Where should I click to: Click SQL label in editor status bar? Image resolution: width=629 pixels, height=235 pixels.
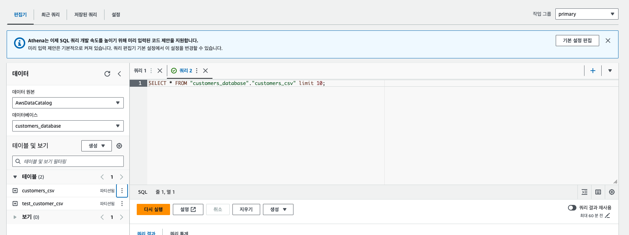[143, 192]
